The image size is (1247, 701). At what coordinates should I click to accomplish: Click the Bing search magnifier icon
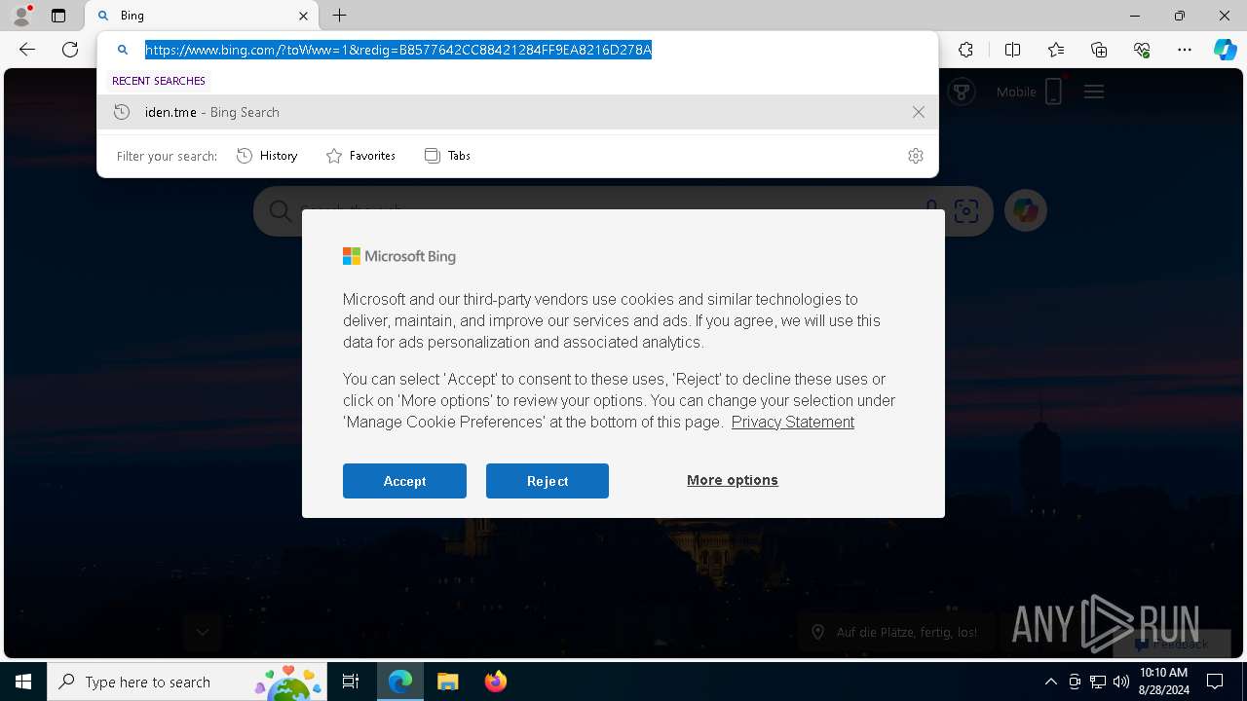[281, 211]
